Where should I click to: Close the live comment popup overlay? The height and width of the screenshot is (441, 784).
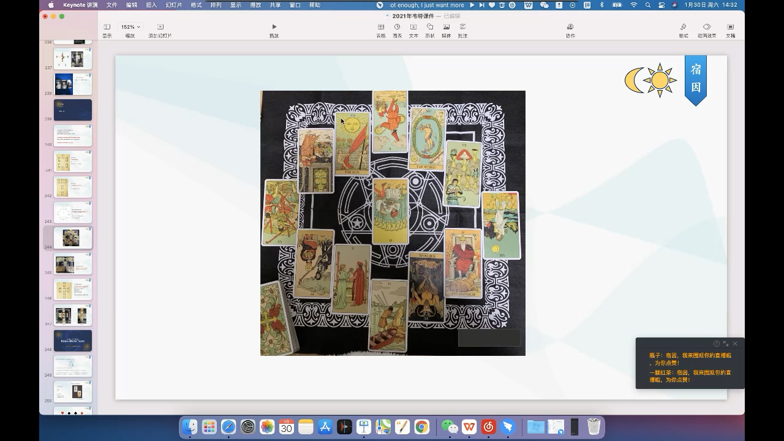point(735,344)
